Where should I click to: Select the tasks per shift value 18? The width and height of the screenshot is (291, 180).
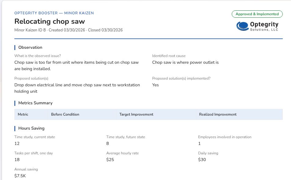[17, 160]
